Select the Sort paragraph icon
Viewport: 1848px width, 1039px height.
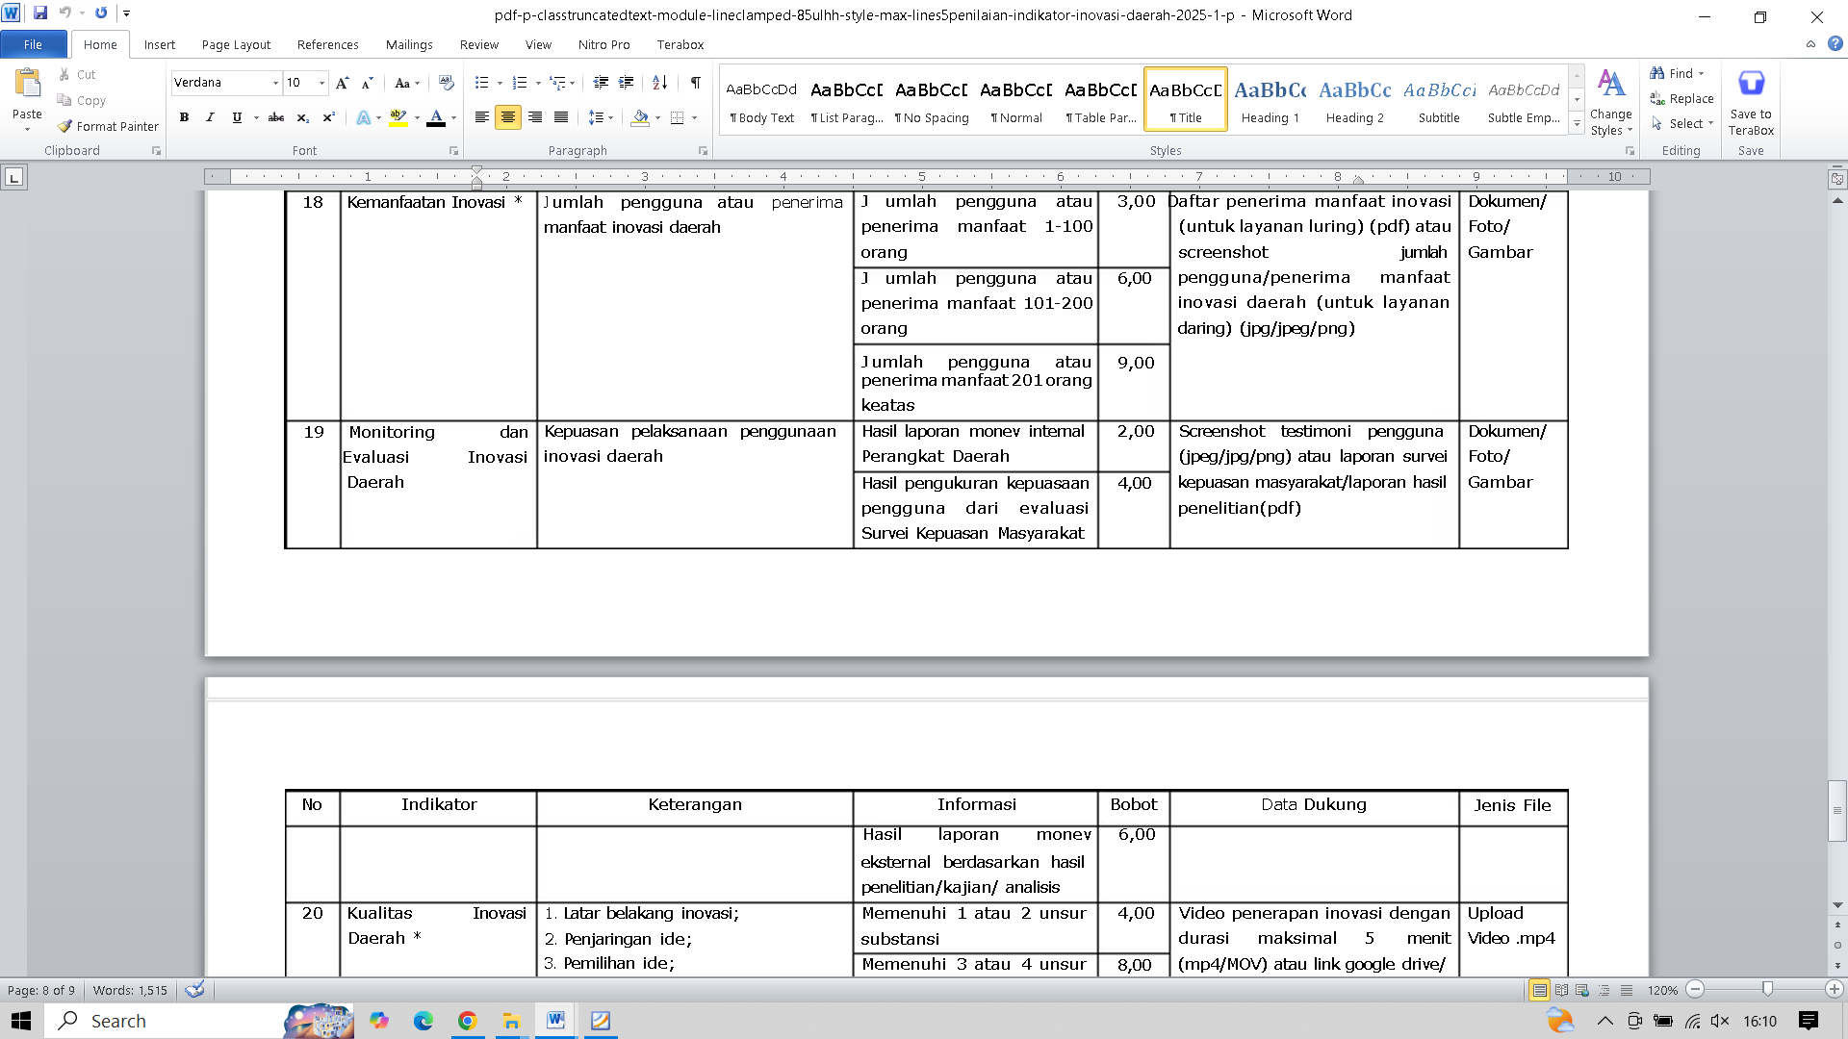[x=659, y=83]
